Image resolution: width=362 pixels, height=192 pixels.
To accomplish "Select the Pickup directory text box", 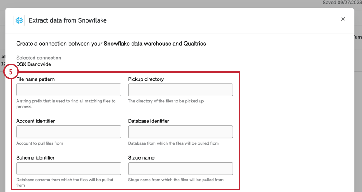I will [x=180, y=90].
